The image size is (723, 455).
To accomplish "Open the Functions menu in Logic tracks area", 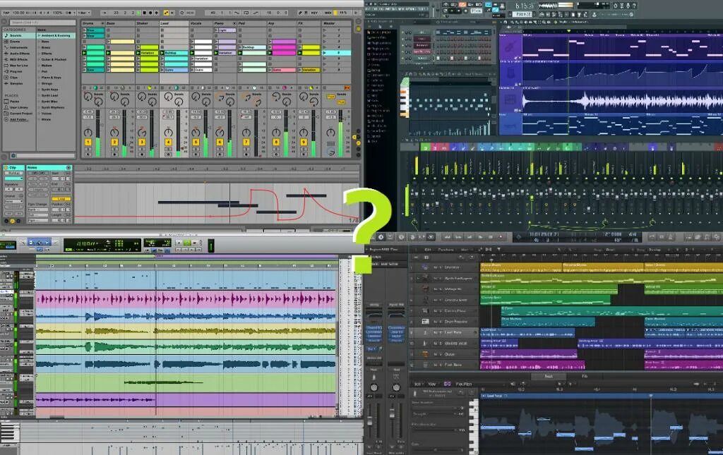I will 446,250.
